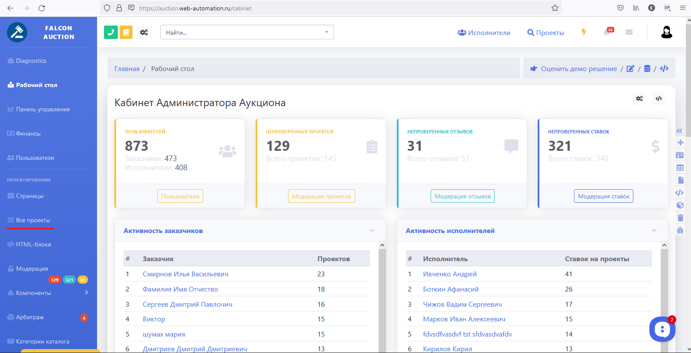The image size is (691, 353).
Task: Click cabinet code view icon
Action: (659, 99)
